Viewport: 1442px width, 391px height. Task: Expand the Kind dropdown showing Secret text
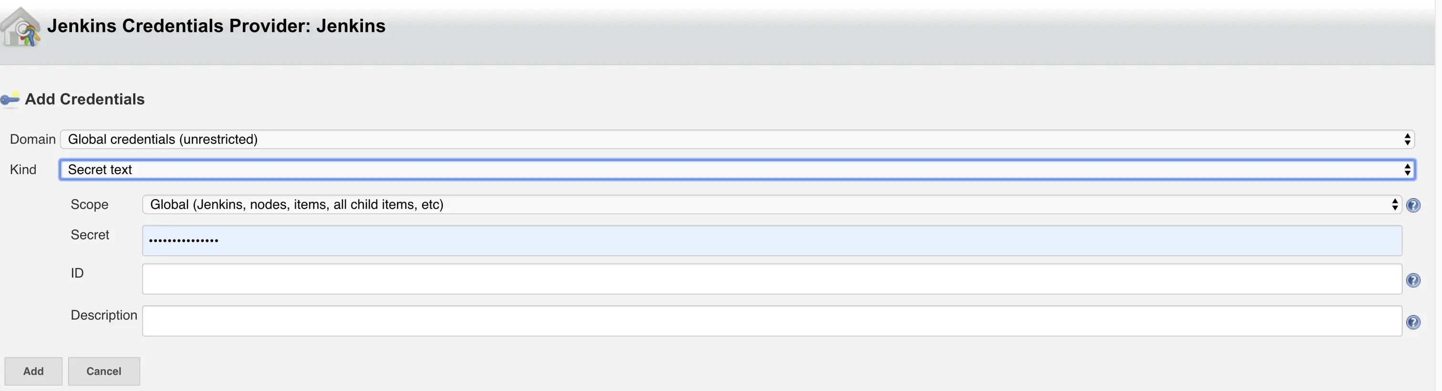pyautogui.click(x=737, y=170)
